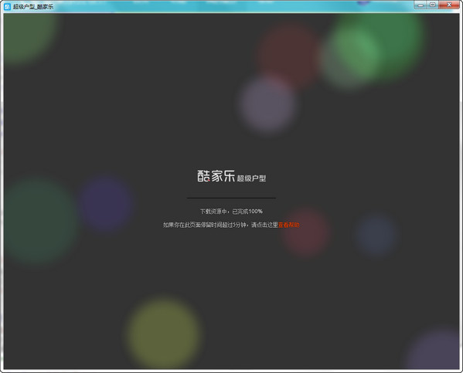The width and height of the screenshot is (463, 373).
Task: Click the lavender blurred circle above the logo
Action: pyautogui.click(x=267, y=104)
